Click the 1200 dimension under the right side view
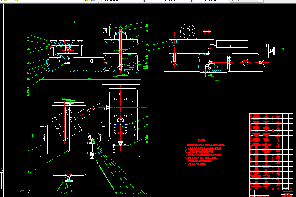This screenshot has width=296, height=197. coord(217,80)
